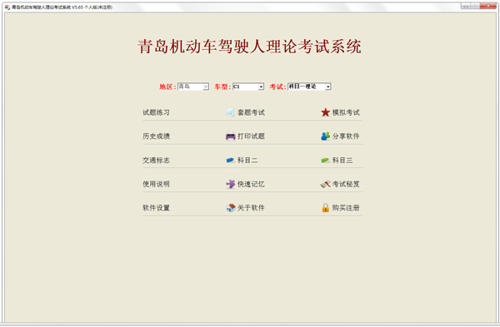Click the house icon beside 关于软件
Viewport: 500px width, 327px height.
pyautogui.click(x=231, y=208)
